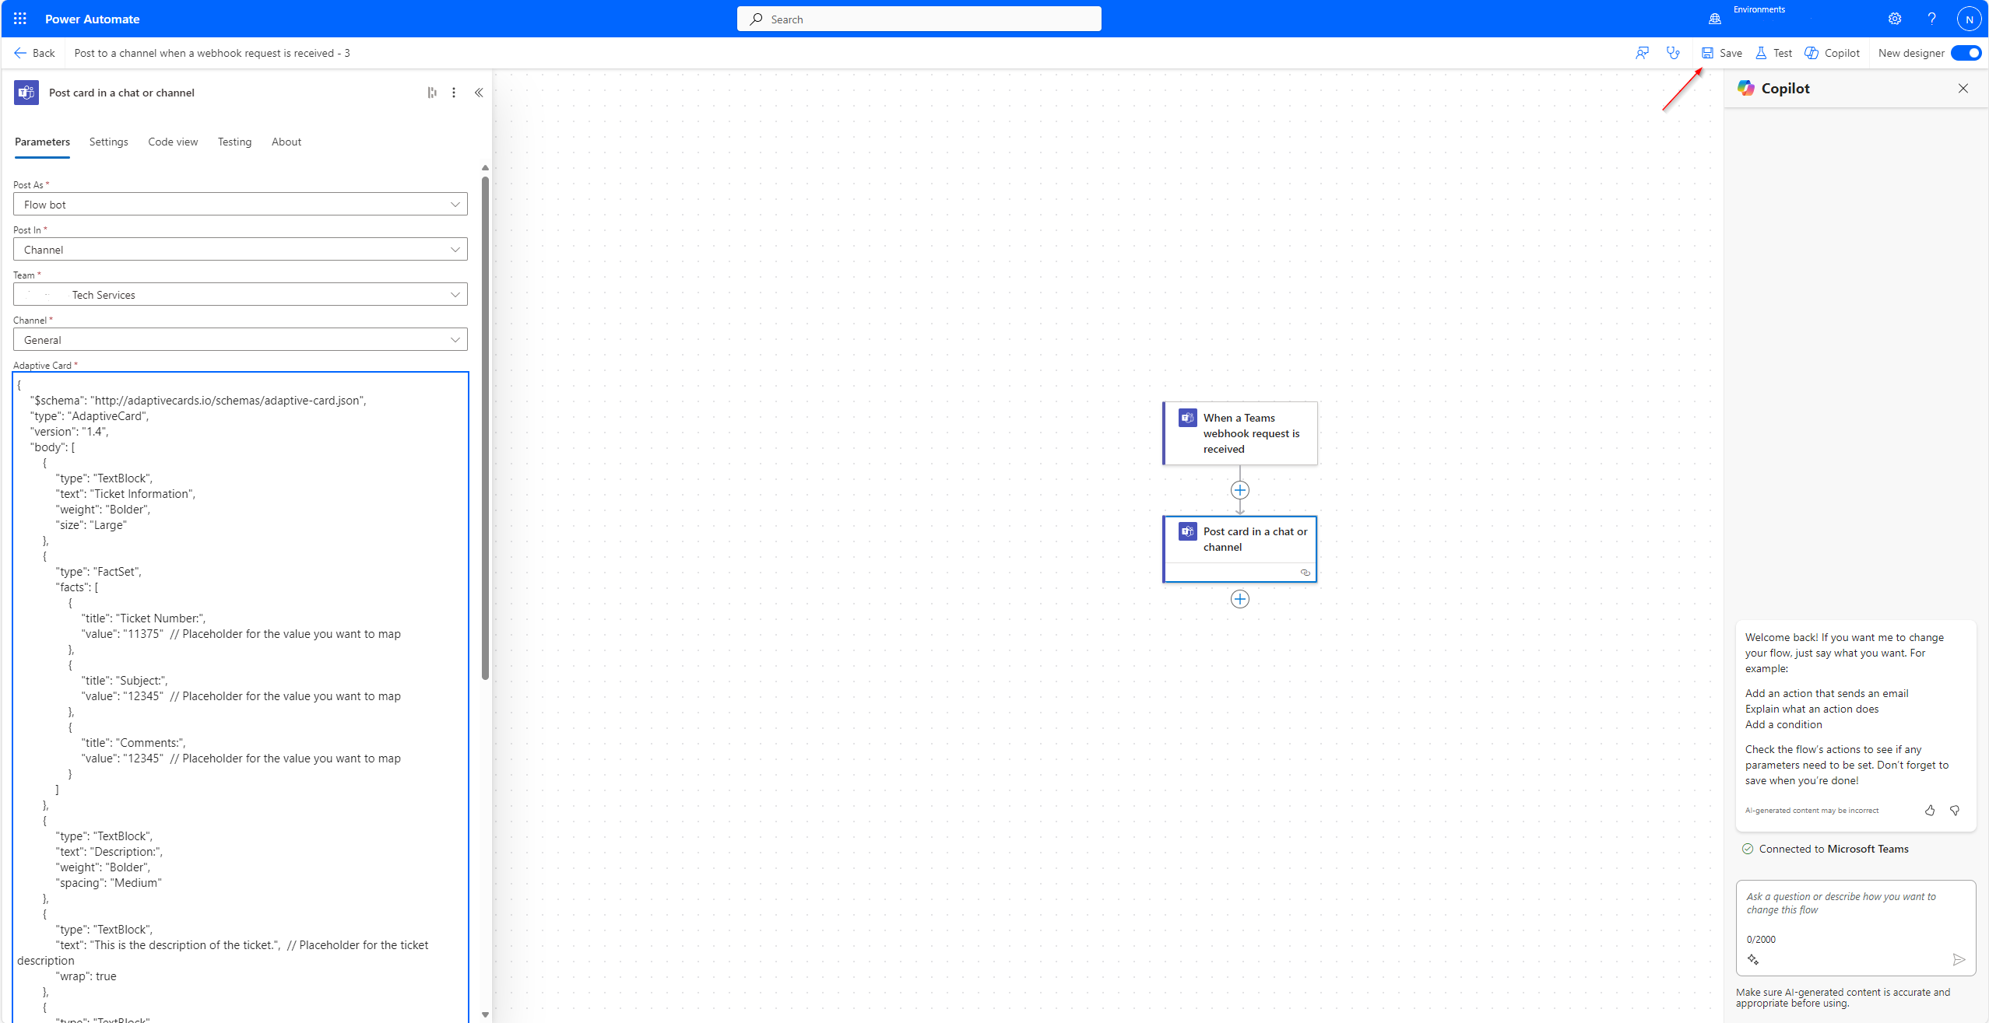Open the Help question mark icon
1989x1023 pixels.
click(1931, 19)
